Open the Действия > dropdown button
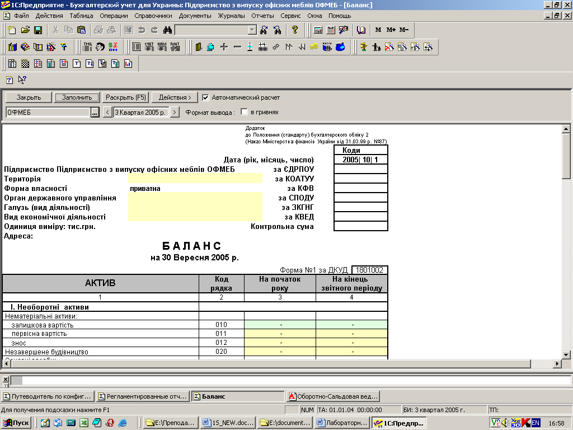This screenshot has width=573, height=430. [x=175, y=97]
